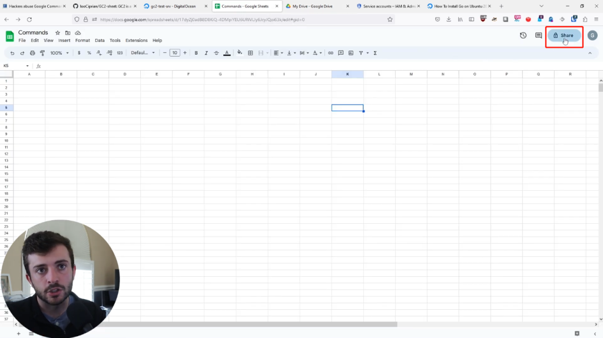
Task: Open the Insert menu
Action: pyautogui.click(x=64, y=41)
